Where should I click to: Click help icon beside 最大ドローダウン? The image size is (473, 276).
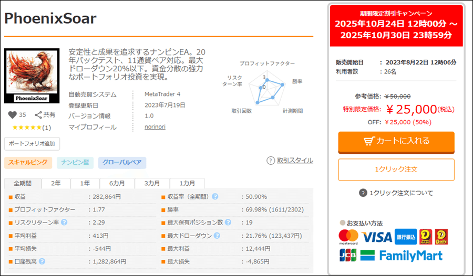click(215, 236)
